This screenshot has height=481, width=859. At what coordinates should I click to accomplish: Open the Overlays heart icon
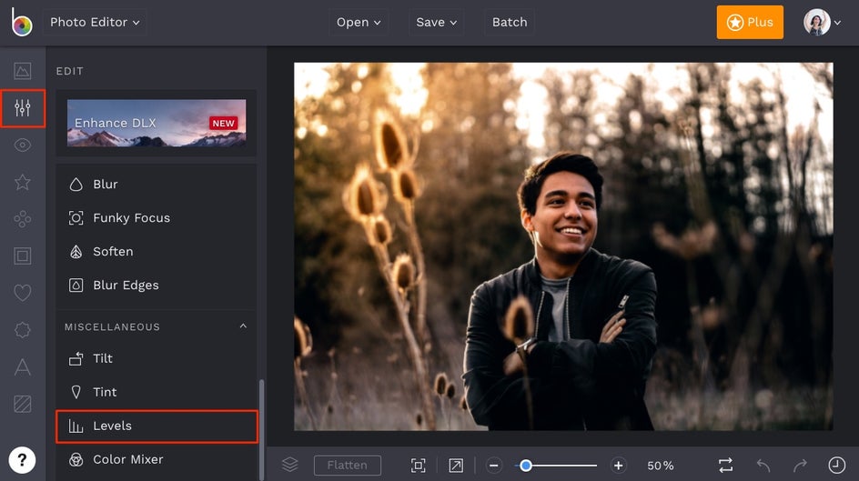point(23,293)
